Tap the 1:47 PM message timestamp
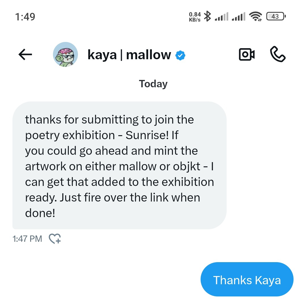306x299 pixels. click(x=27, y=239)
